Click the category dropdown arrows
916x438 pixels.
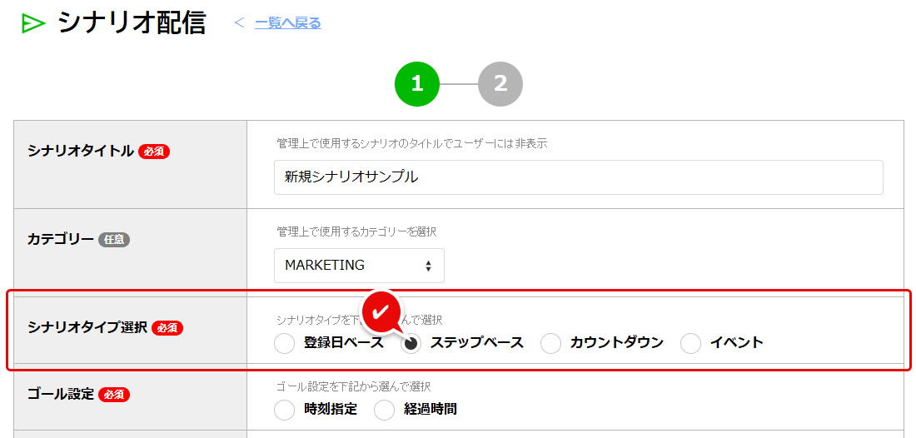tap(428, 266)
